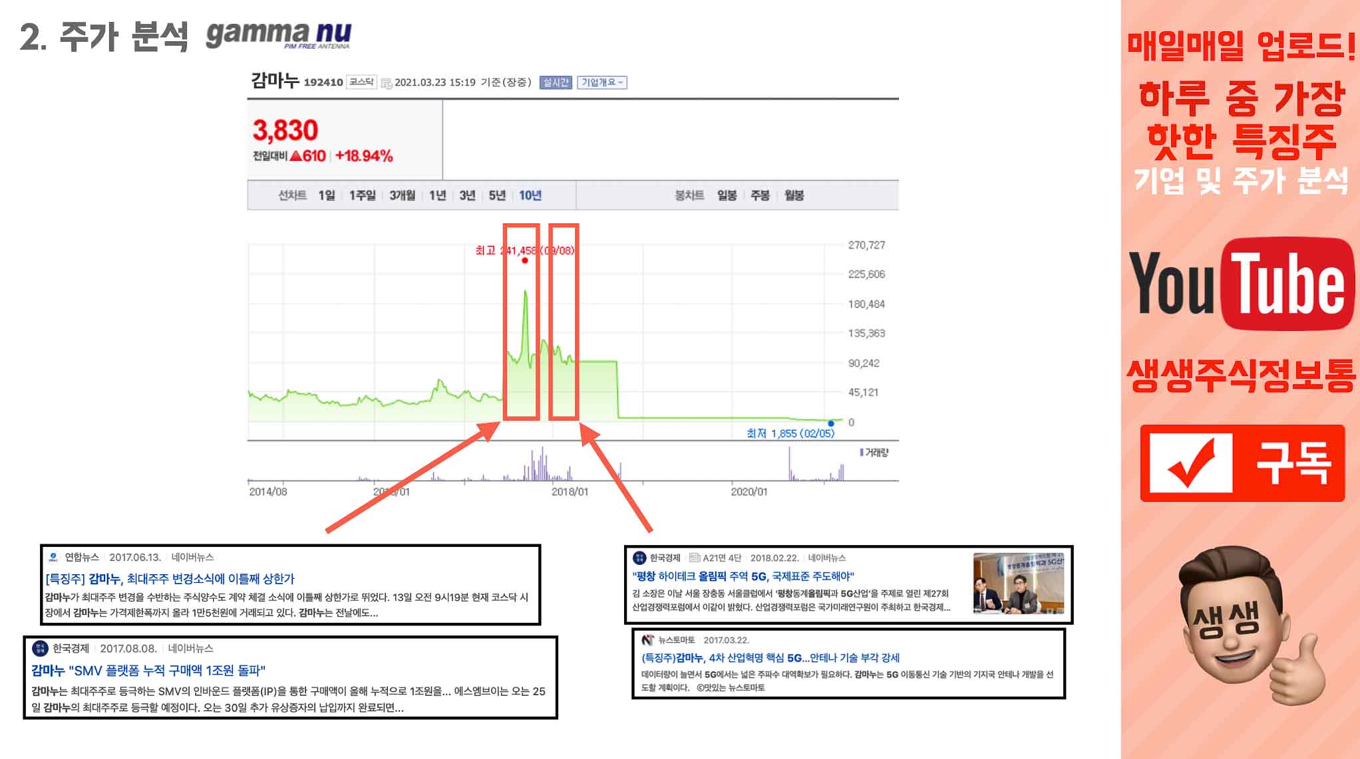
Task: Switch chart to 3개월 period
Action: pyautogui.click(x=402, y=195)
